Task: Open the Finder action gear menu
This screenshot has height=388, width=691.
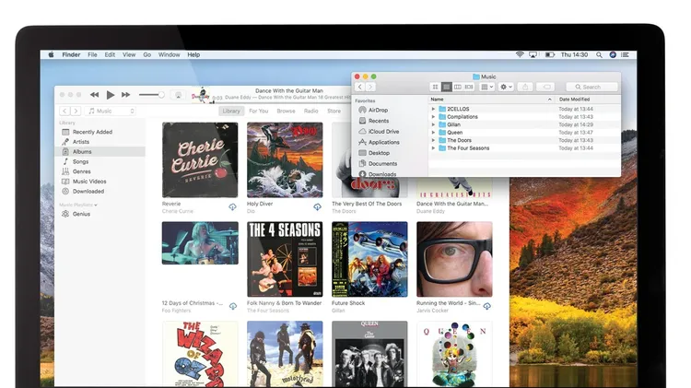Action: tap(506, 87)
